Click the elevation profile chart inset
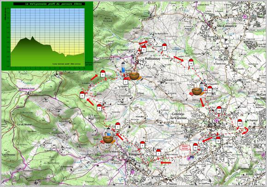The height and width of the screenshot is (187, 267). pos(47,36)
